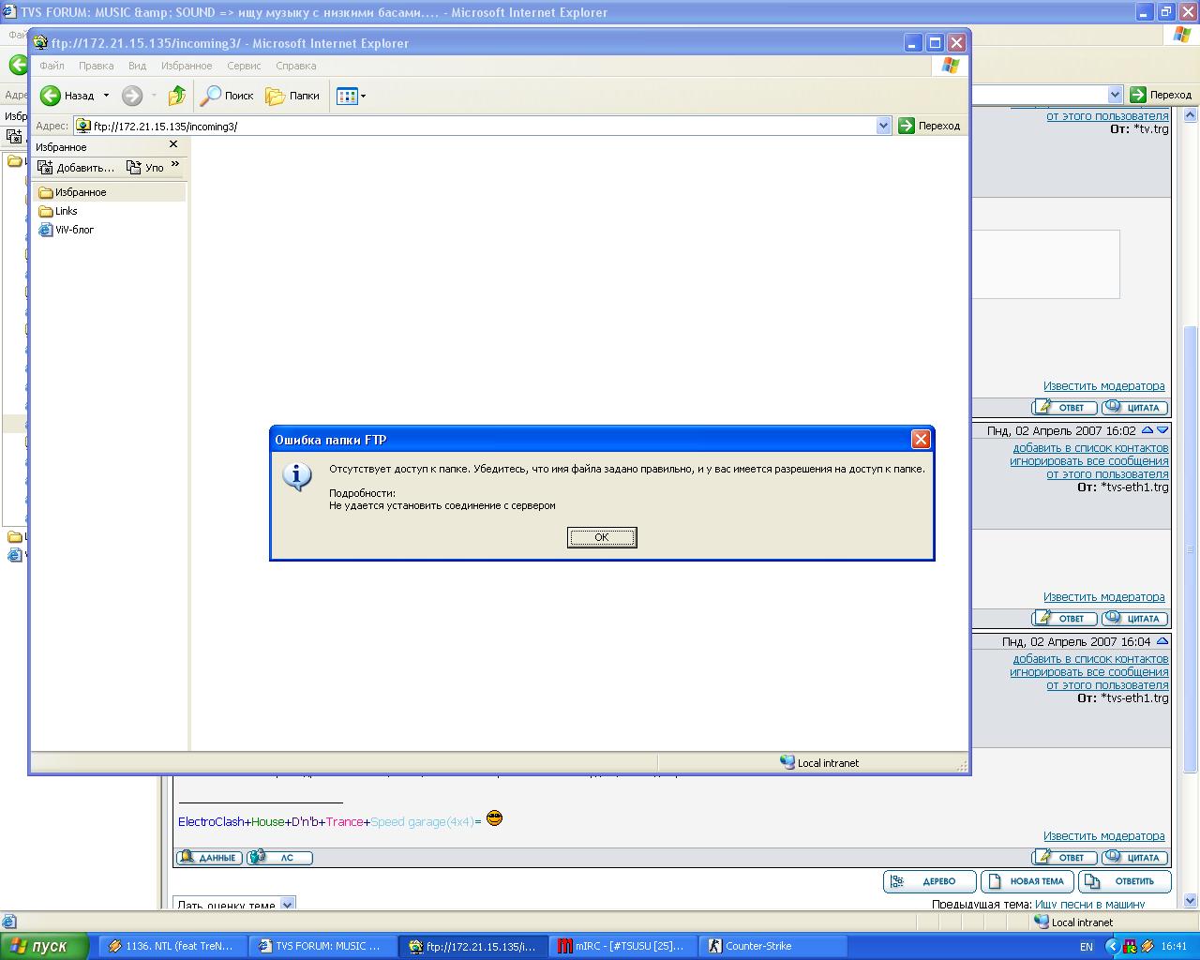Click in the FTP address field
This screenshot has width=1200, height=960.
(469, 126)
